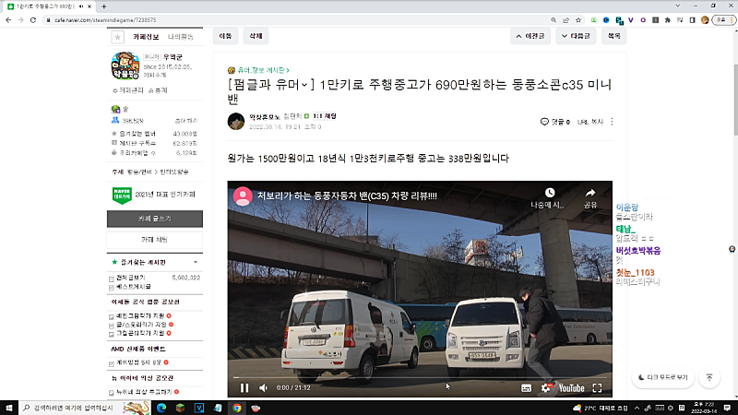Screen dimensions: 738x415
Task: Click the Chrome profile avatar
Action: click(x=705, y=20)
